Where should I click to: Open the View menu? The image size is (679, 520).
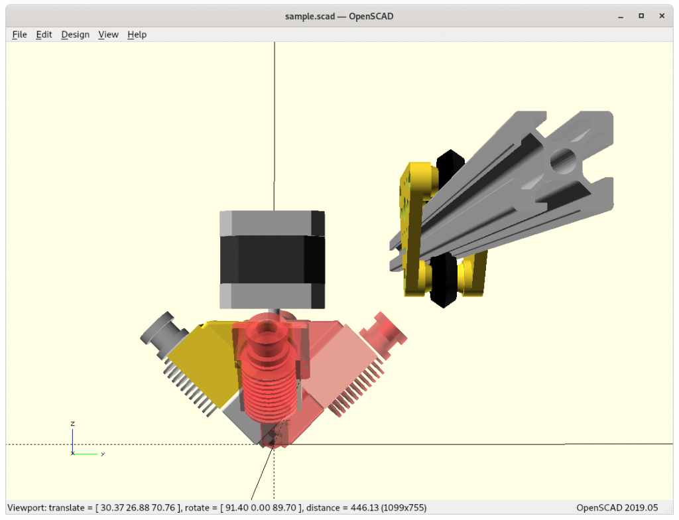coord(108,34)
